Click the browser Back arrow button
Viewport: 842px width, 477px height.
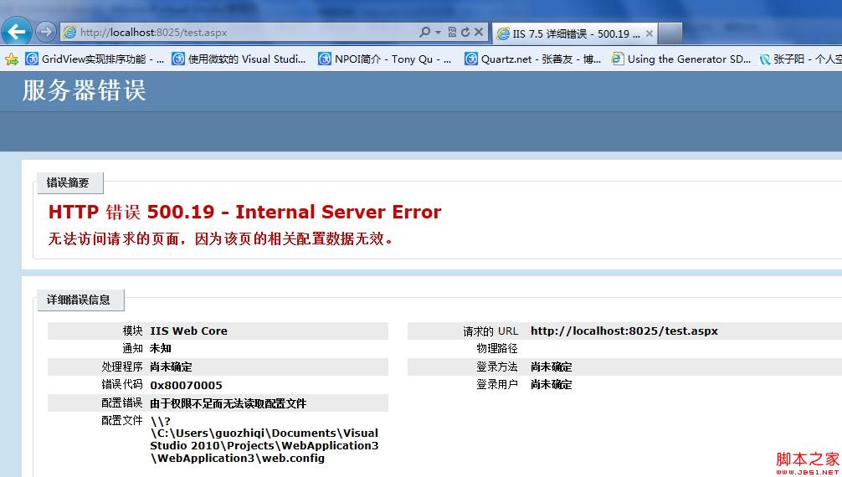[17, 32]
